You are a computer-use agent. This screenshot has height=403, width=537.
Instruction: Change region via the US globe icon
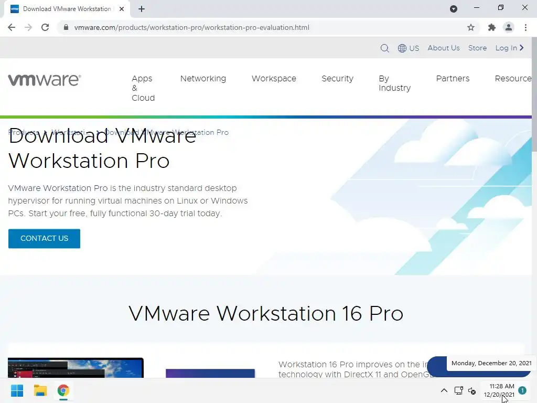(x=408, y=48)
